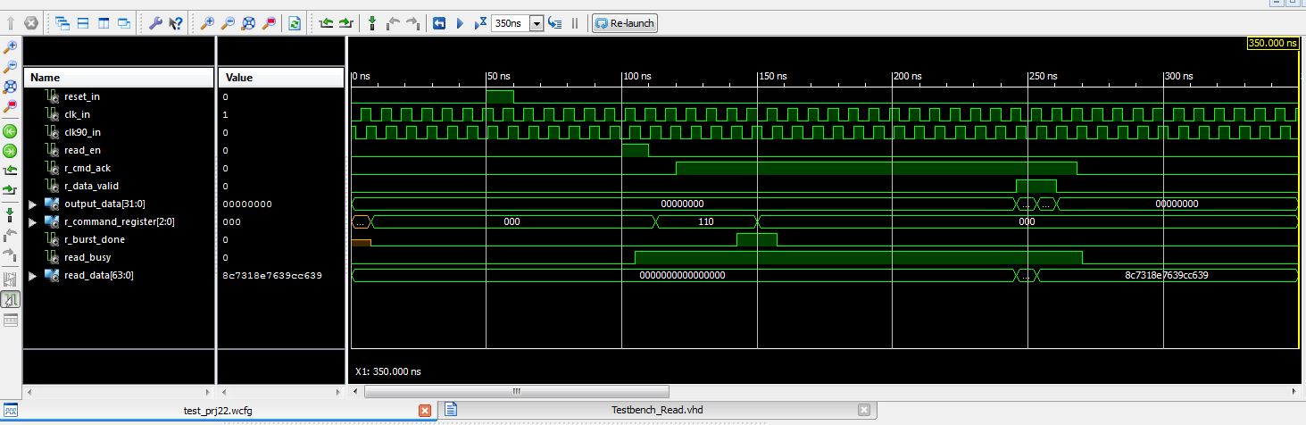Click the Name panel scrollbar left arrow

point(29,392)
